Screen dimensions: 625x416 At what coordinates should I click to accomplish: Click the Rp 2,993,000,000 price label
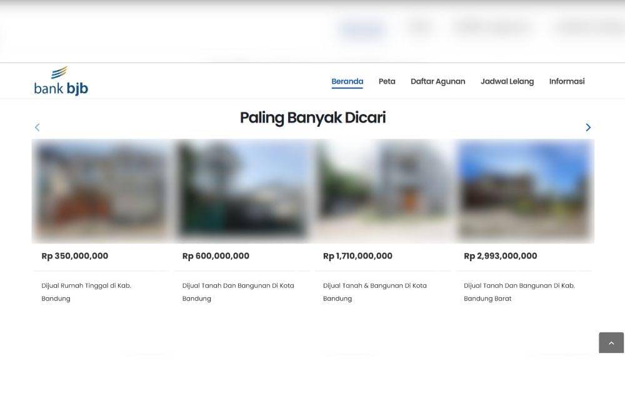[500, 255]
